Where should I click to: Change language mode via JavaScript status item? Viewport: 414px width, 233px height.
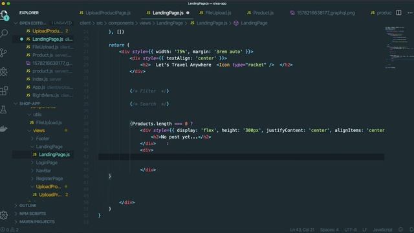(382, 230)
